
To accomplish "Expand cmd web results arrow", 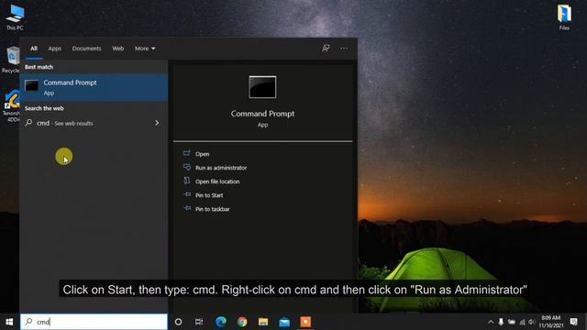I will 157,123.
